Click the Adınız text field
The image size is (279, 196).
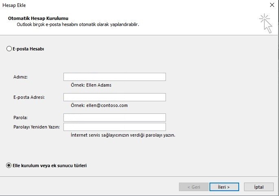click(x=115, y=77)
